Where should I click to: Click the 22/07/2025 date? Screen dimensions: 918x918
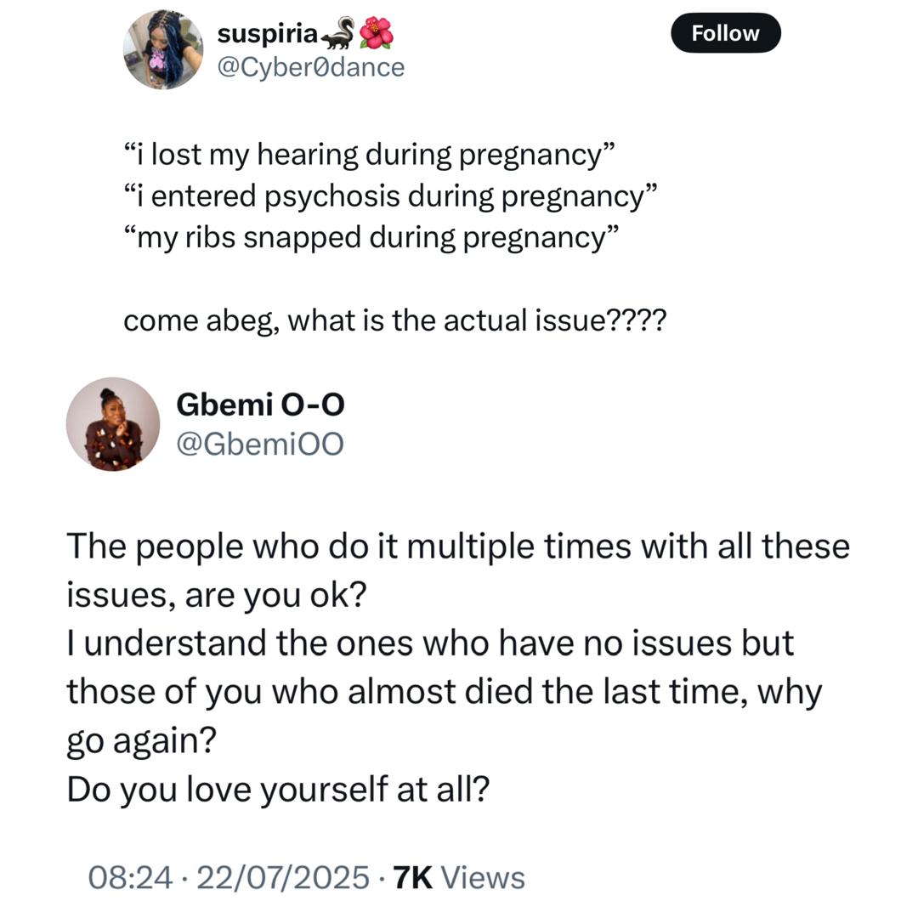point(283,877)
